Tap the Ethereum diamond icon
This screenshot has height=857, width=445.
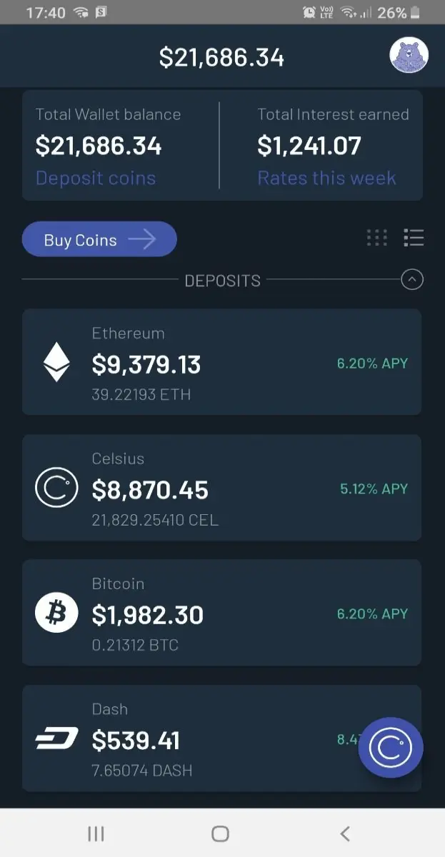[56, 362]
